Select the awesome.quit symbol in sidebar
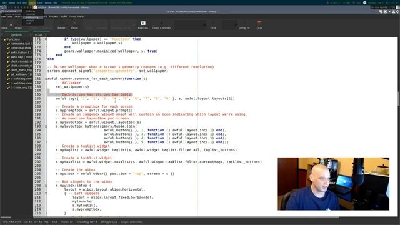This screenshot has height=225, width=400. [21, 44]
